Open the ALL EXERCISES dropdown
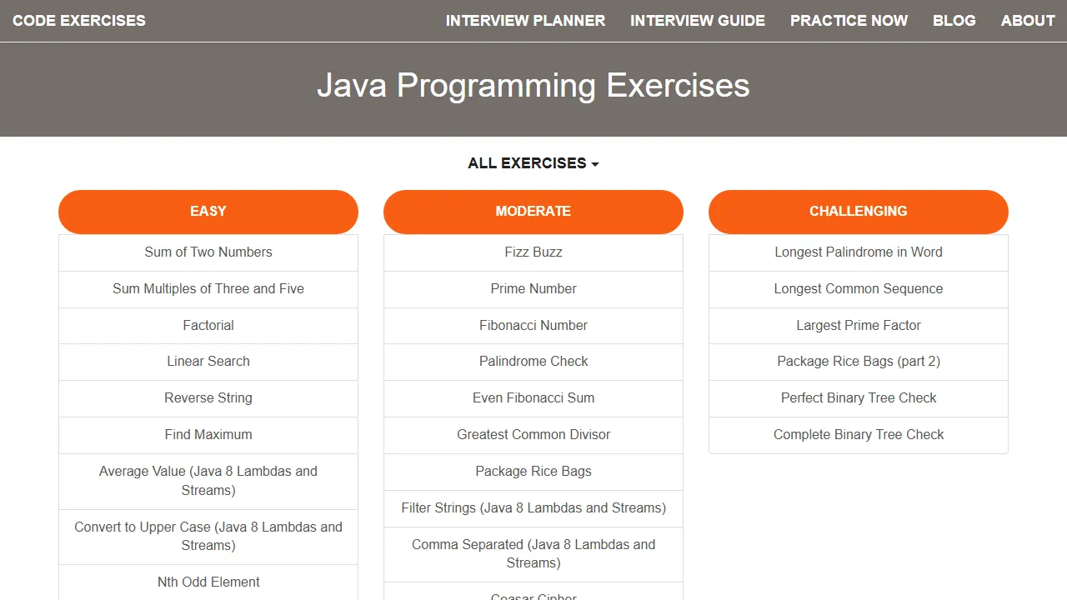Viewport: 1067px width, 600px height. [x=533, y=163]
